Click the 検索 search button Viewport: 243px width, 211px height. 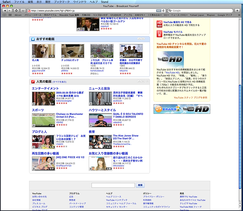pos(140,185)
